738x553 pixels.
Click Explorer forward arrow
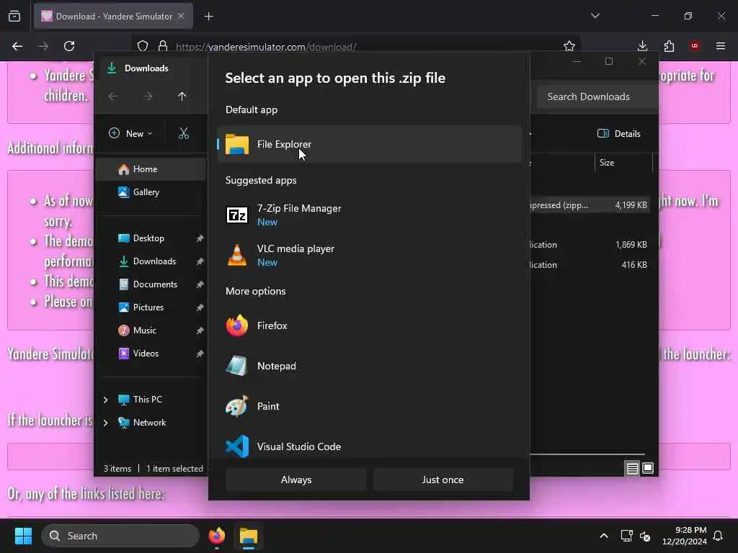(148, 96)
